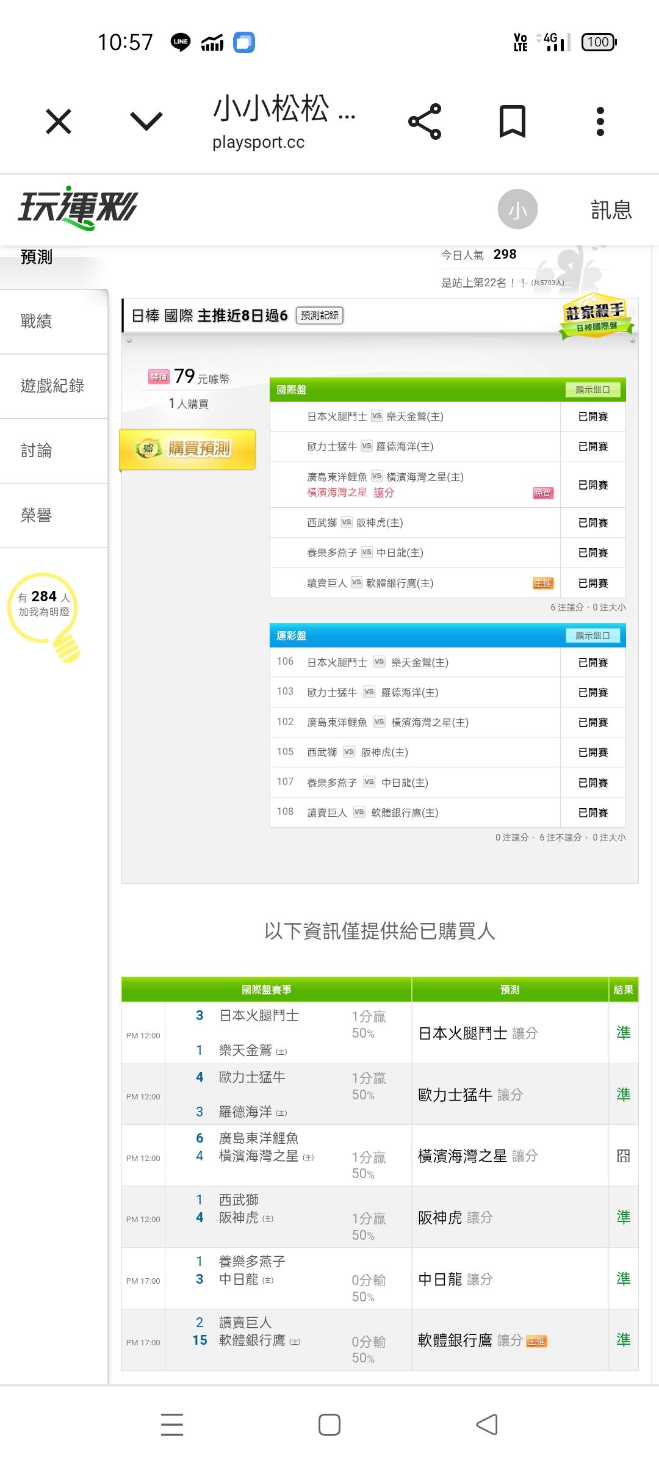Tap 主推 tag beside 軟體銀行鷹 讓分
Image resolution: width=659 pixels, height=1465 pixels.
pyautogui.click(x=536, y=1341)
